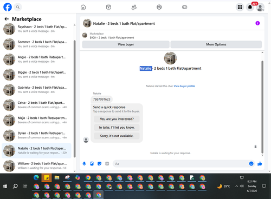Show hidden system tray icons
This screenshot has width=271, height=199.
tap(236, 186)
